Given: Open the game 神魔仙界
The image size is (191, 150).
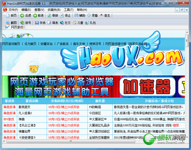Looking at the screenshot, I should [25, 131].
